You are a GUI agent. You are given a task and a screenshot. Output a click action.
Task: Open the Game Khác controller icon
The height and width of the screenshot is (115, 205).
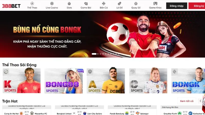(155, 4)
